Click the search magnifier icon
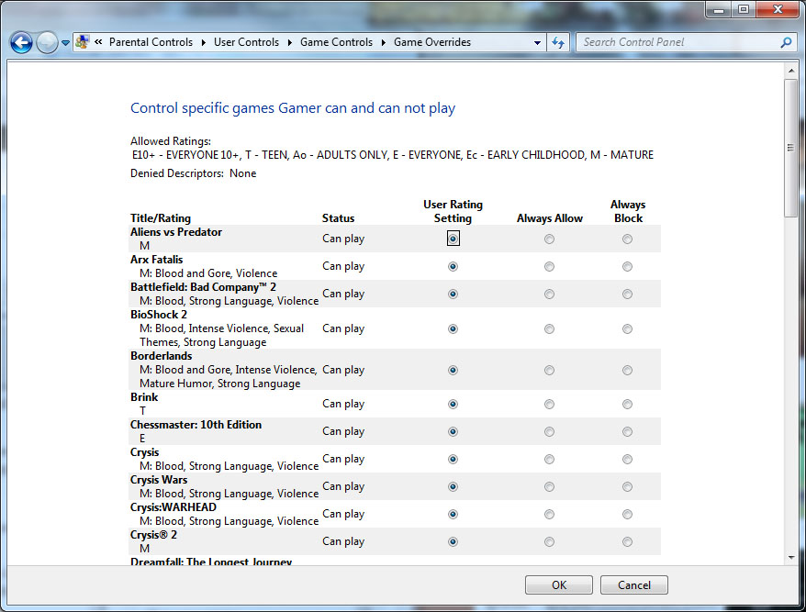Image resolution: width=806 pixels, height=612 pixels. 786,42
